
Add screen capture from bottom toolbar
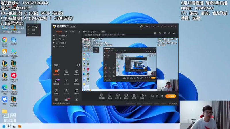[x=101, y=96]
